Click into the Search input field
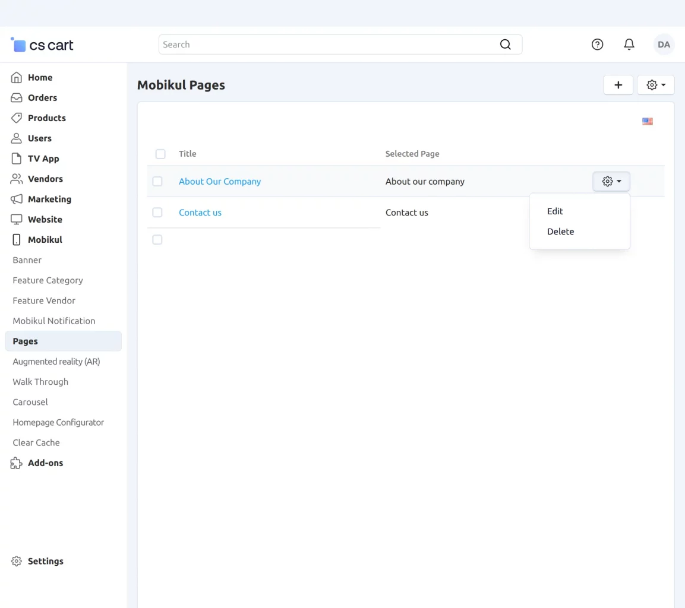 click(327, 45)
